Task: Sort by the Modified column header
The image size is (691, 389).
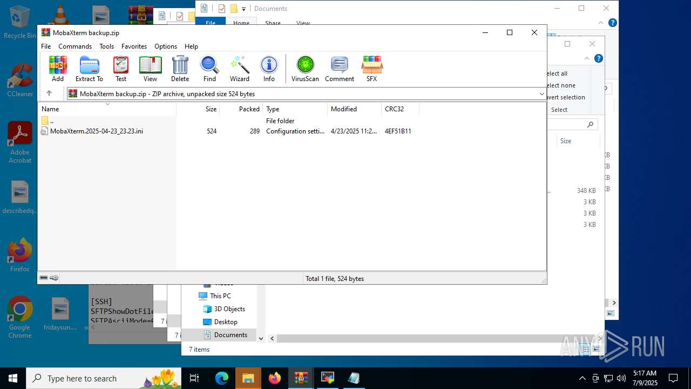Action: click(x=355, y=109)
